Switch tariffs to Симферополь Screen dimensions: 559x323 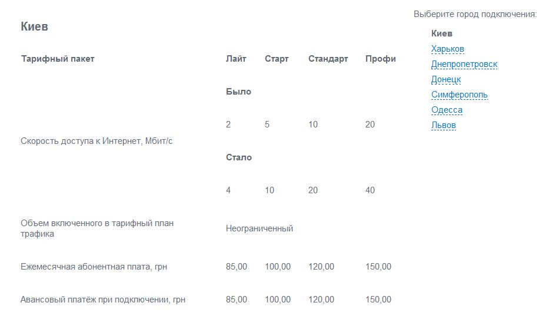point(459,95)
